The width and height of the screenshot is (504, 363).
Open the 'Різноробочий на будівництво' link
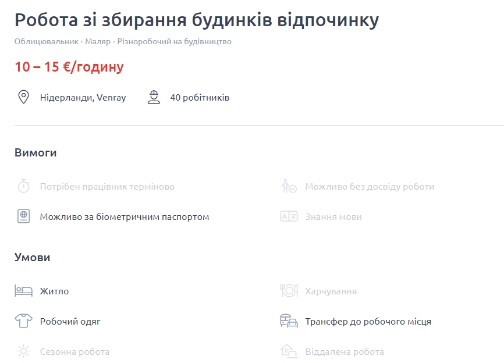pyautogui.click(x=176, y=41)
